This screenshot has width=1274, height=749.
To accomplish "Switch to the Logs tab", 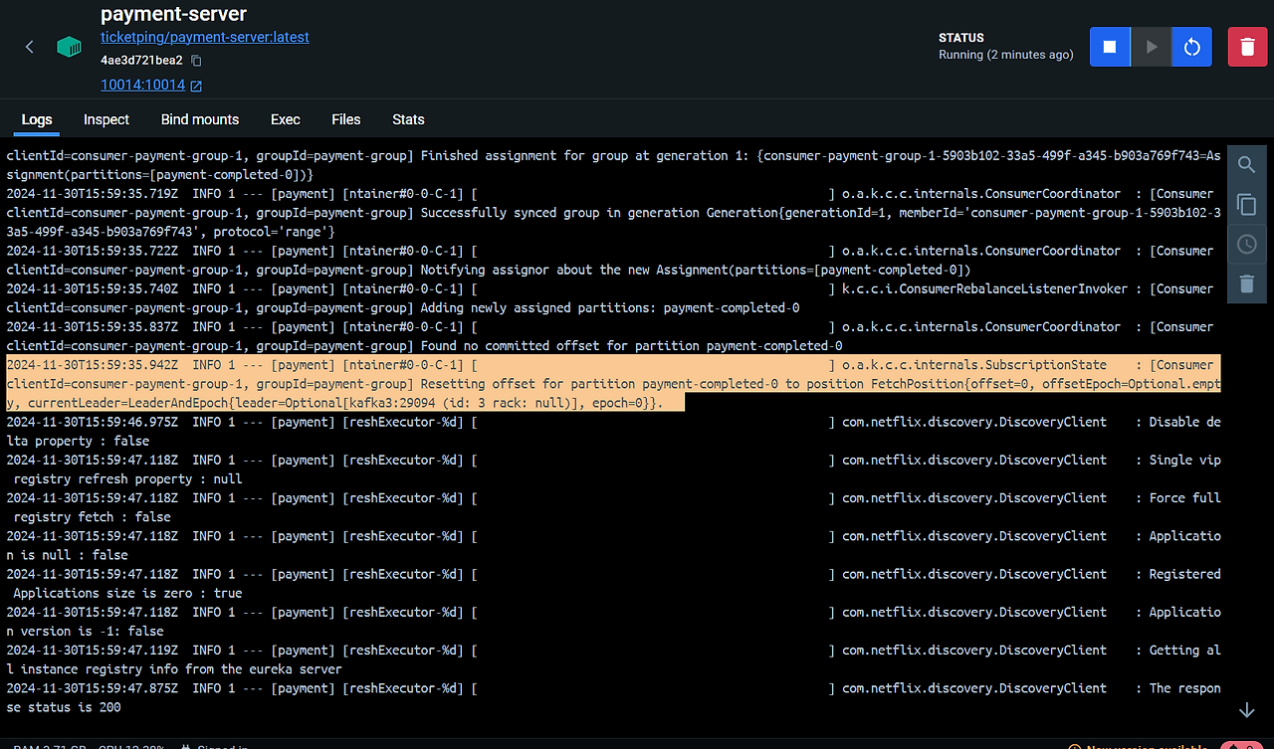I will coord(37,119).
